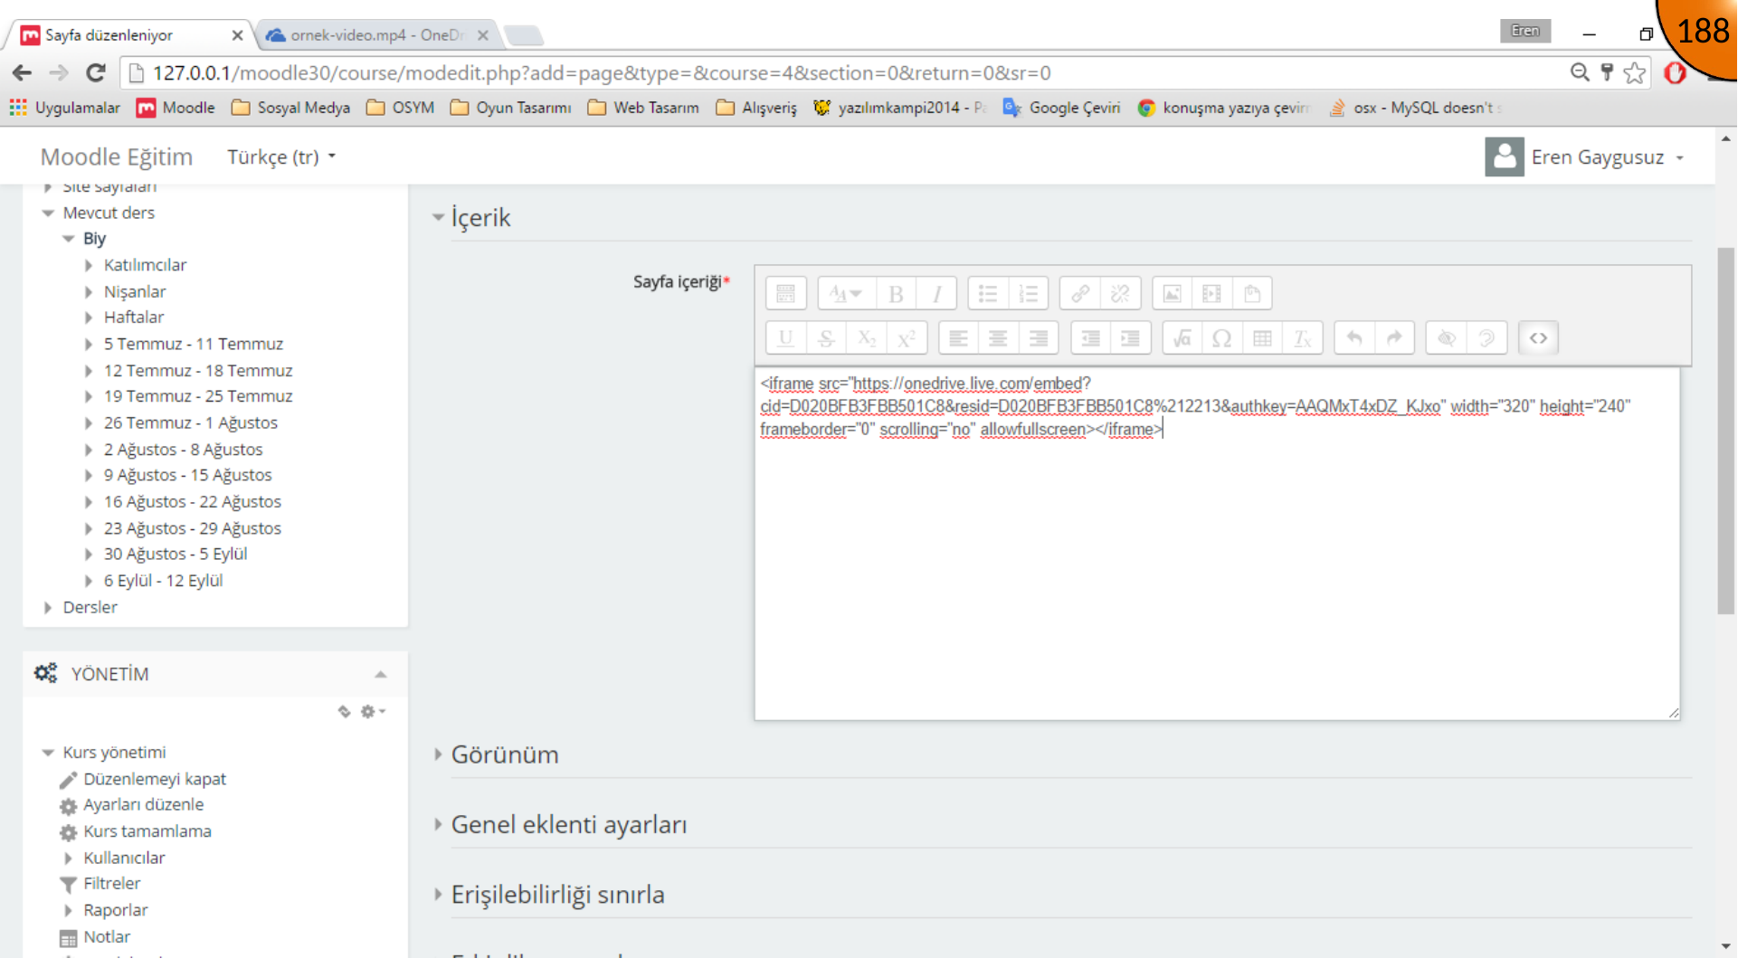
Task: Open Google Çeviri bookmark
Action: [1061, 108]
